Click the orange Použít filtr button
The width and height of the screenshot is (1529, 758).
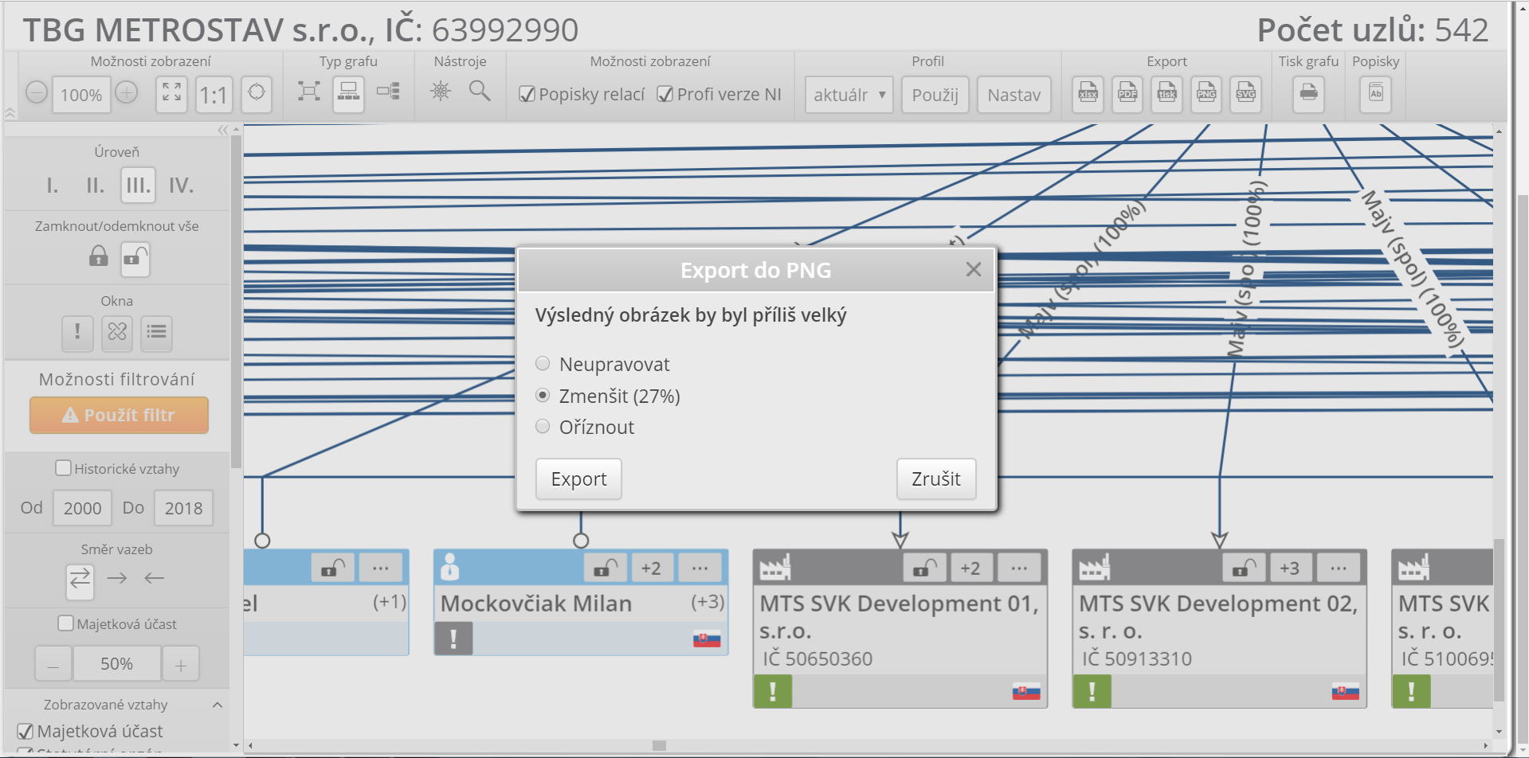[x=120, y=415]
